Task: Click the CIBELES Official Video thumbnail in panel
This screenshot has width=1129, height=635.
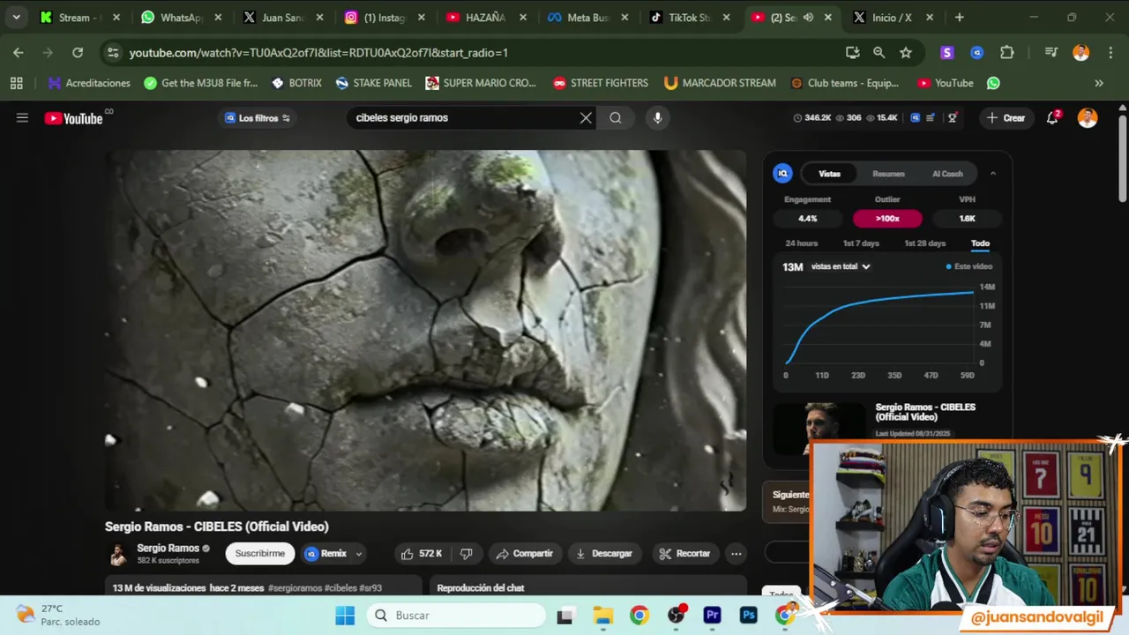Action: click(819, 428)
